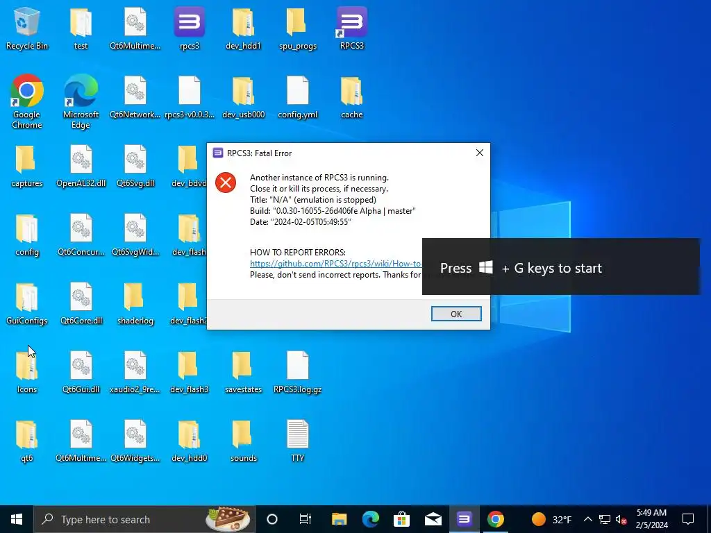Select the rpcs3-v0.0.3 file icon
Viewport: 711px width, 533px height.
[189, 97]
